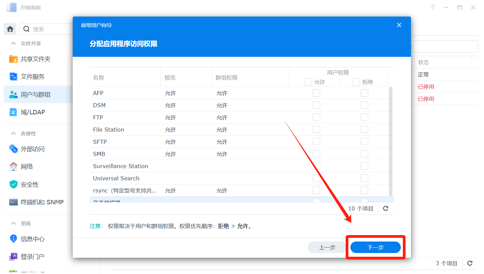The image size is (484, 274).
Task: Collapse the Connectivity (连接性) section
Action: coord(14,133)
